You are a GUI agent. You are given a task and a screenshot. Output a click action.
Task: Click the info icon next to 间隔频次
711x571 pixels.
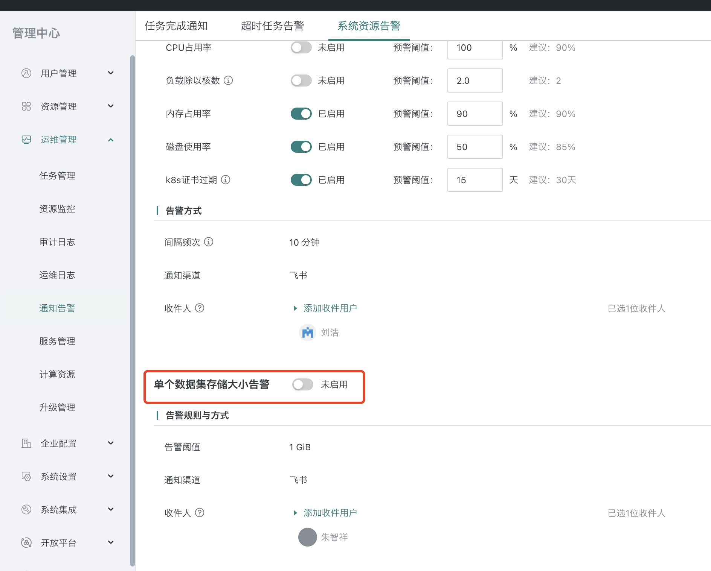pos(208,242)
